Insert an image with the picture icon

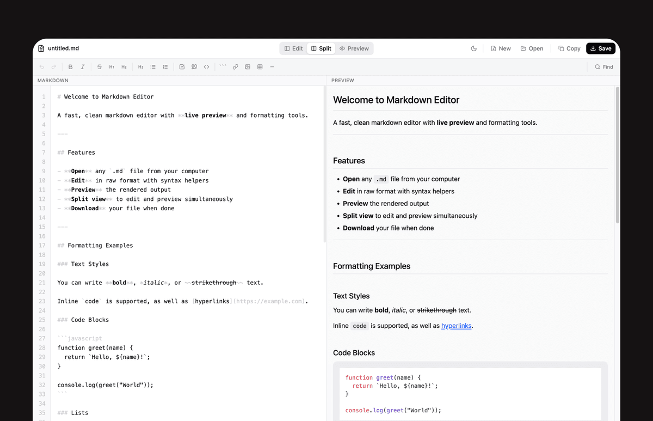[248, 67]
